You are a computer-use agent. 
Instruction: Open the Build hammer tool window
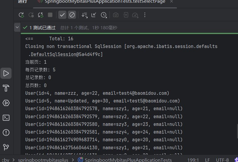(6, 88)
